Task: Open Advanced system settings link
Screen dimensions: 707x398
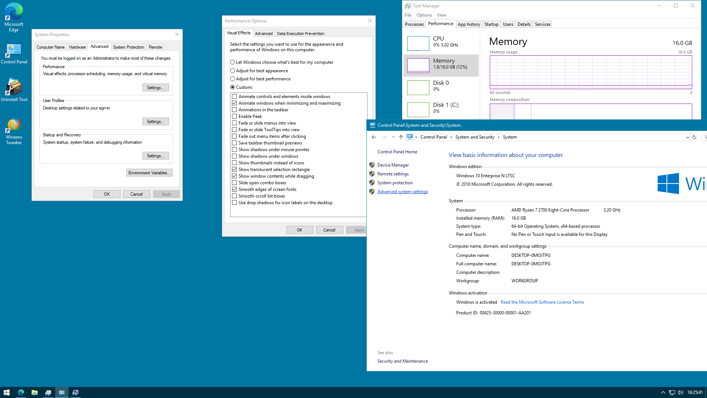Action: coord(402,192)
